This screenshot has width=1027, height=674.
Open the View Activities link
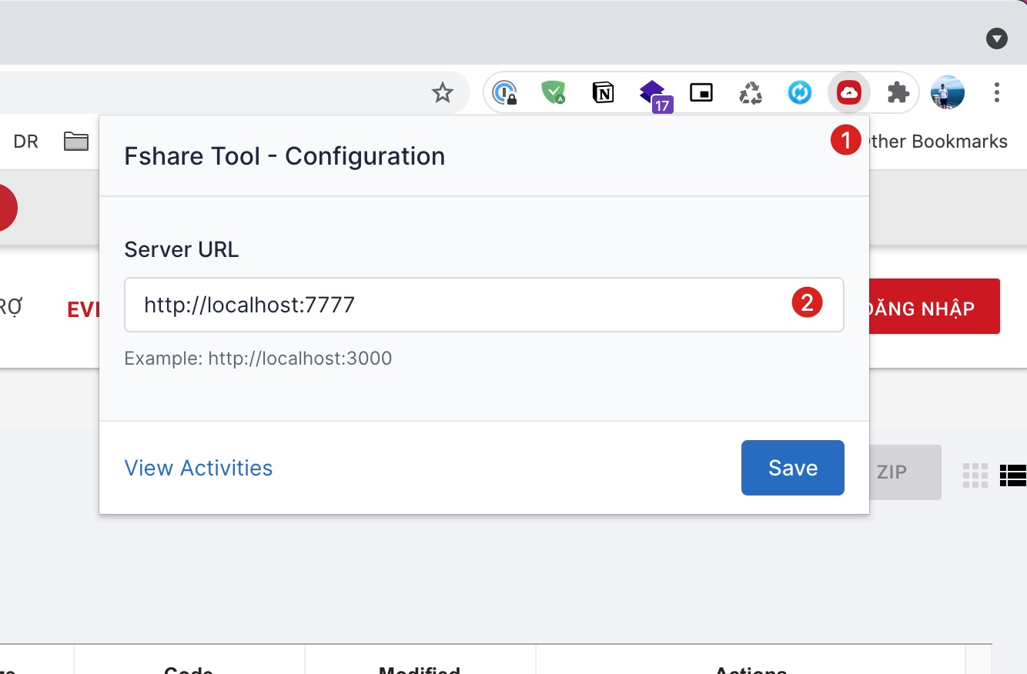coord(199,468)
